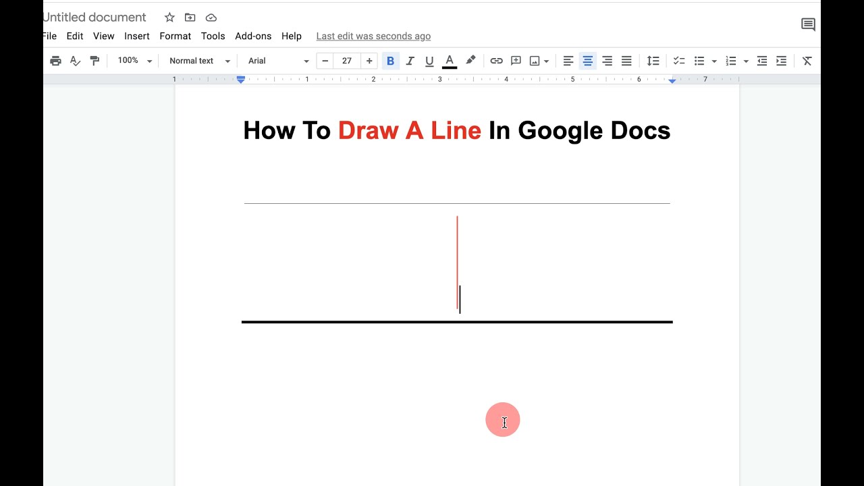Image resolution: width=864 pixels, height=486 pixels.
Task: Expand the numbered list options arrow
Action: coord(746,61)
